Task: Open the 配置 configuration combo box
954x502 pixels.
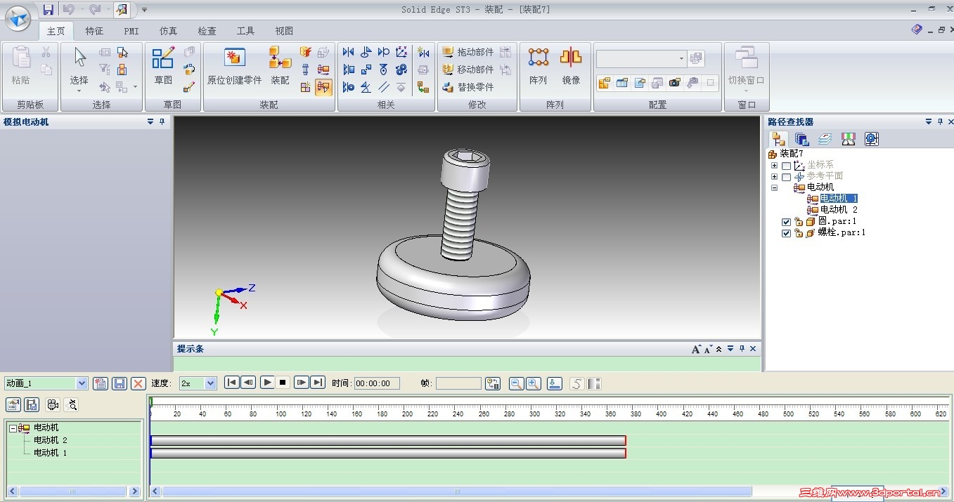Action: tap(641, 58)
